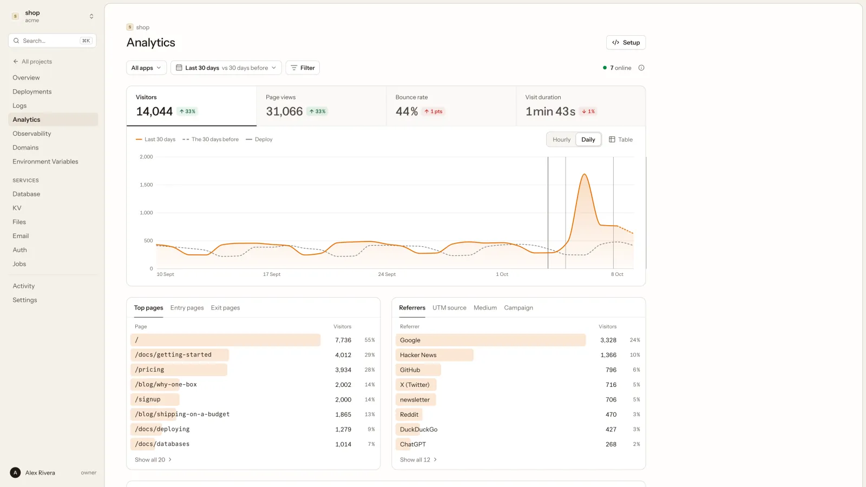Expand Show all 12 referrers
Screen dimensions: 866x487
418,460
